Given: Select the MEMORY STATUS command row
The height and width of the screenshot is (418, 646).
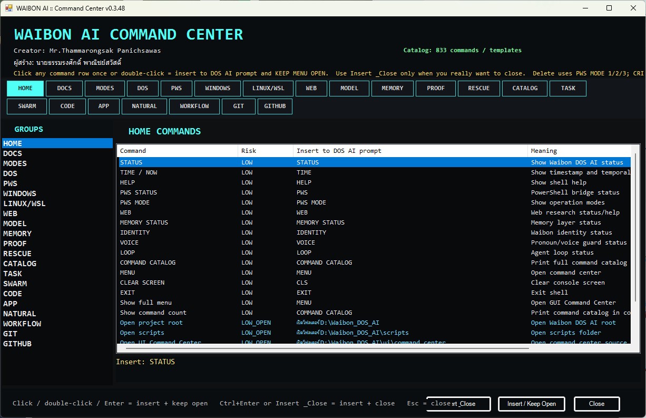Looking at the screenshot, I should [x=374, y=222].
